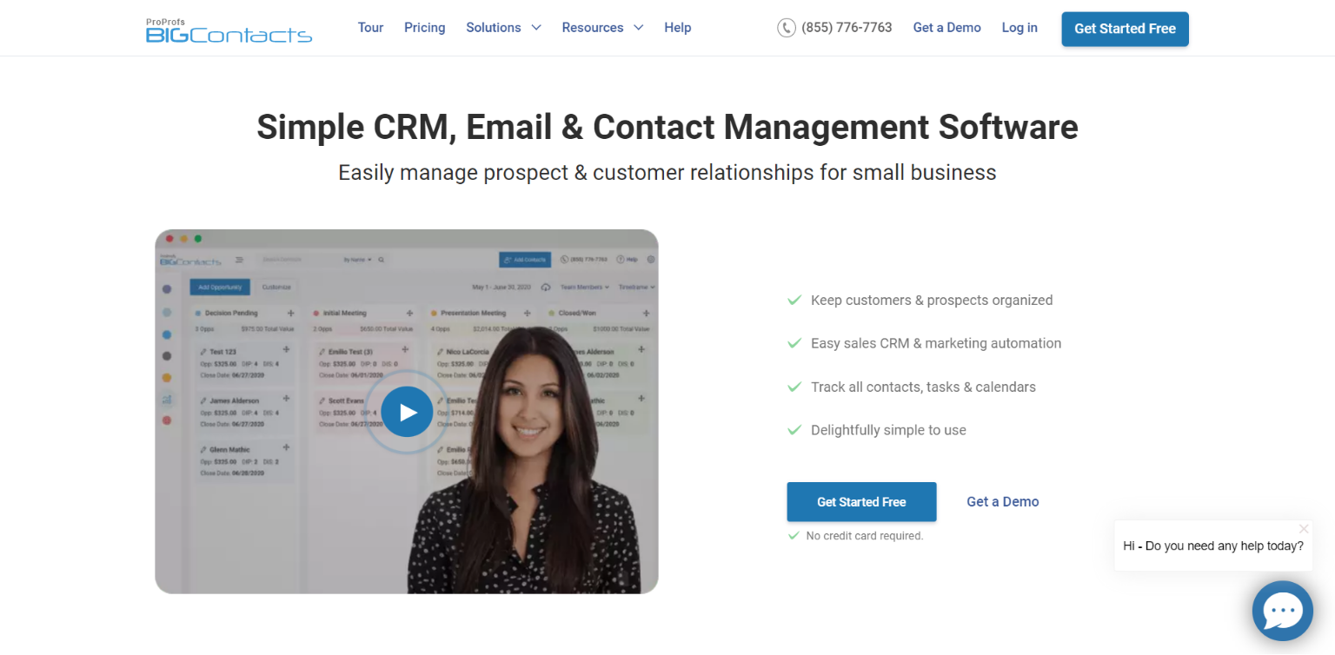
Task: Click the Log in link
Action: tap(1019, 28)
